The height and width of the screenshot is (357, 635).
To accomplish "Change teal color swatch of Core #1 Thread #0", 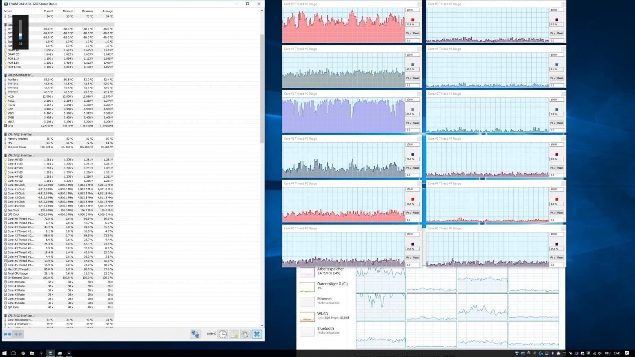I will coord(412,65).
